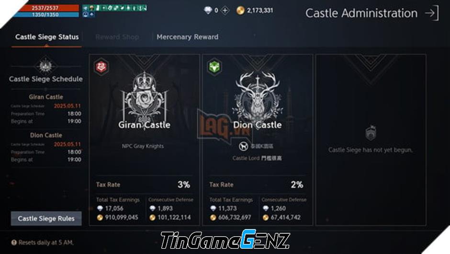Image resolution: width=450 pixels, height=254 pixels.
Task: Click the diamond currency icon
Action: click(208, 11)
